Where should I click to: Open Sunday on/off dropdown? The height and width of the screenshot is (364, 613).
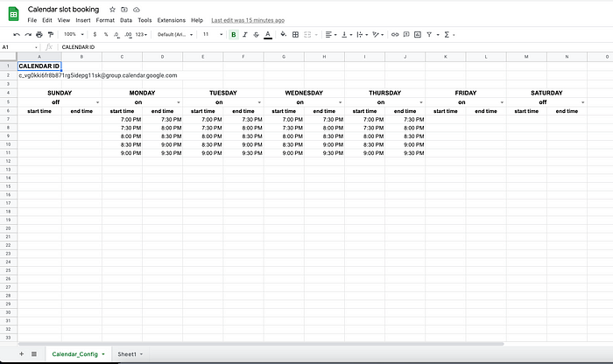point(98,102)
